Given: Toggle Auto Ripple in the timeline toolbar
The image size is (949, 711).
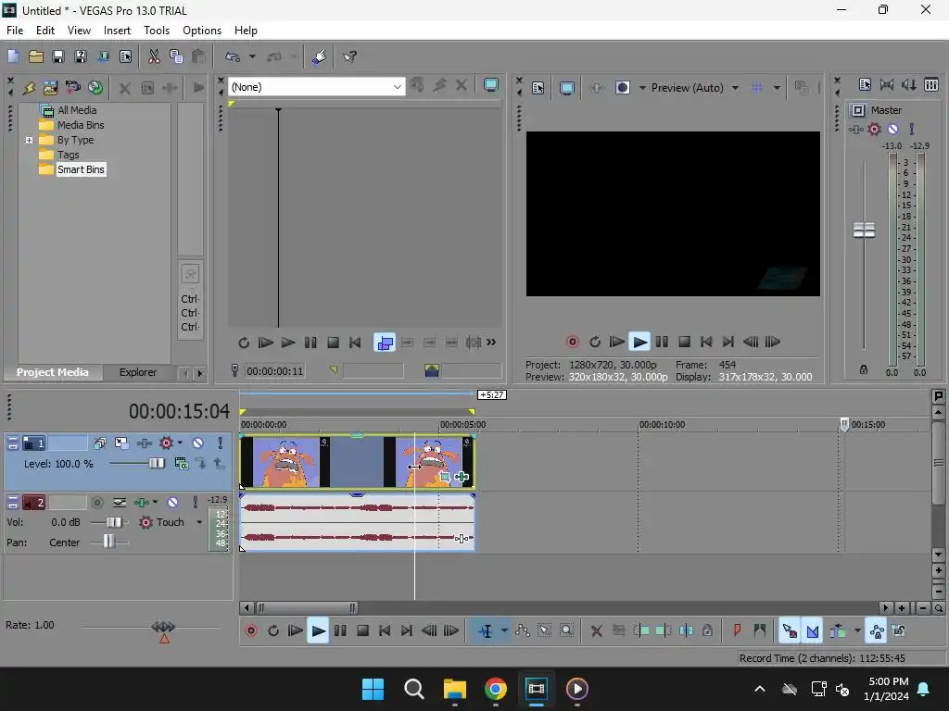Looking at the screenshot, I should point(838,631).
